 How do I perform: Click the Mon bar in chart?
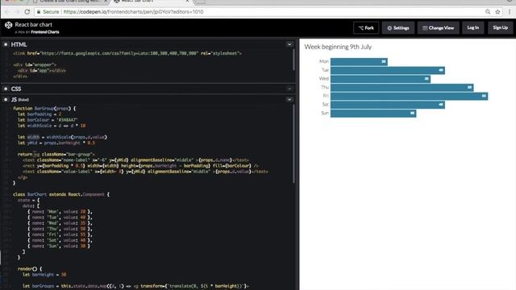(359, 61)
